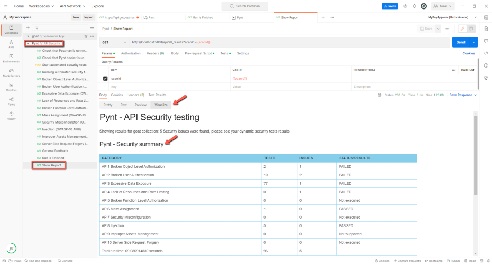The image size is (492, 264).
Task: Open Console in status bar
Action: (65, 261)
